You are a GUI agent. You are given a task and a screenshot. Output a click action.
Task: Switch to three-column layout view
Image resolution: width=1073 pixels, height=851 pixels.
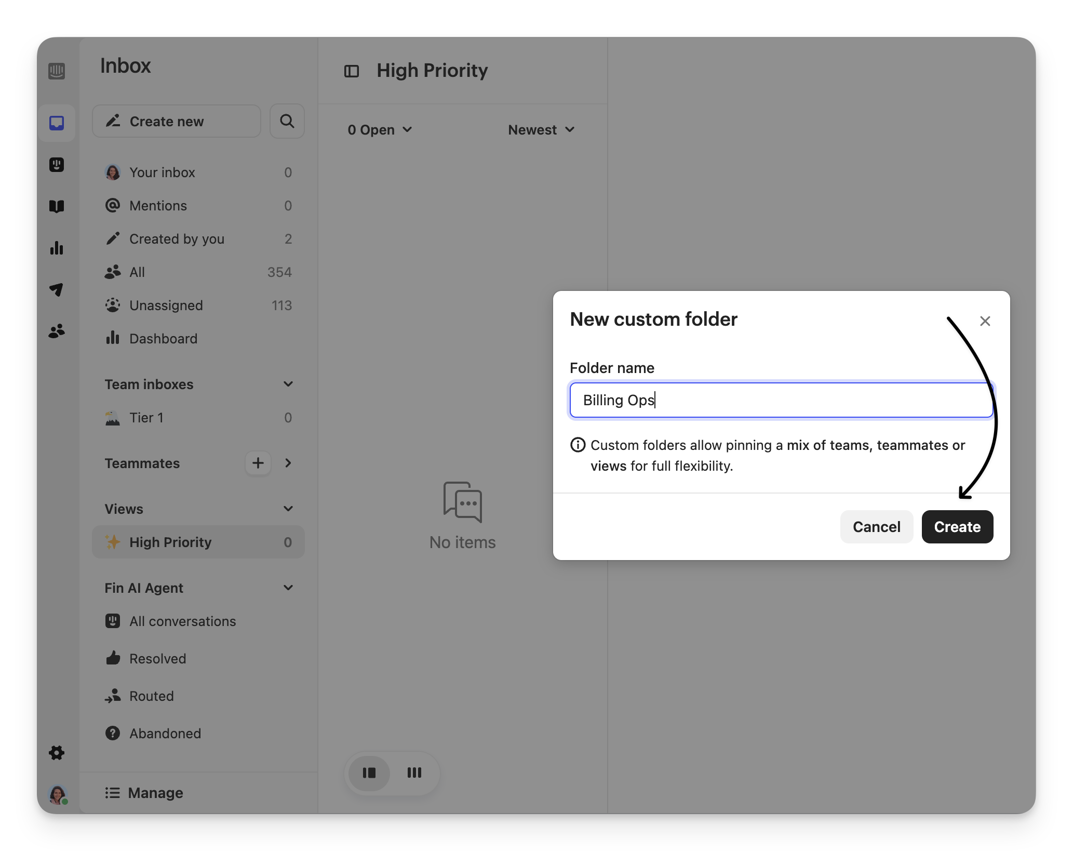(414, 773)
